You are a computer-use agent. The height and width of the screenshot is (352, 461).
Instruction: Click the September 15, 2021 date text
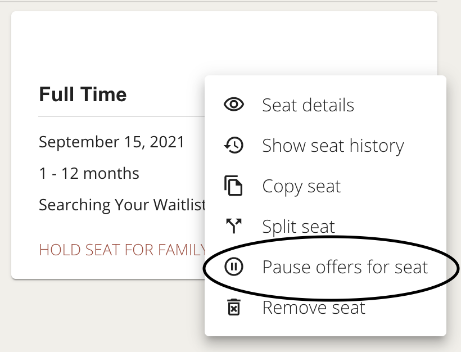(111, 142)
